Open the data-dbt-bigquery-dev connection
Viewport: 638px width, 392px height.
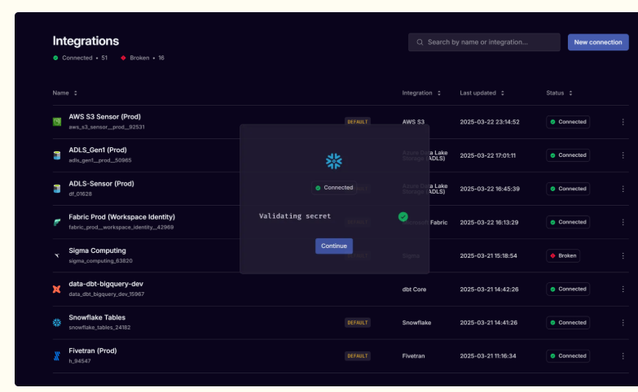pos(106,284)
